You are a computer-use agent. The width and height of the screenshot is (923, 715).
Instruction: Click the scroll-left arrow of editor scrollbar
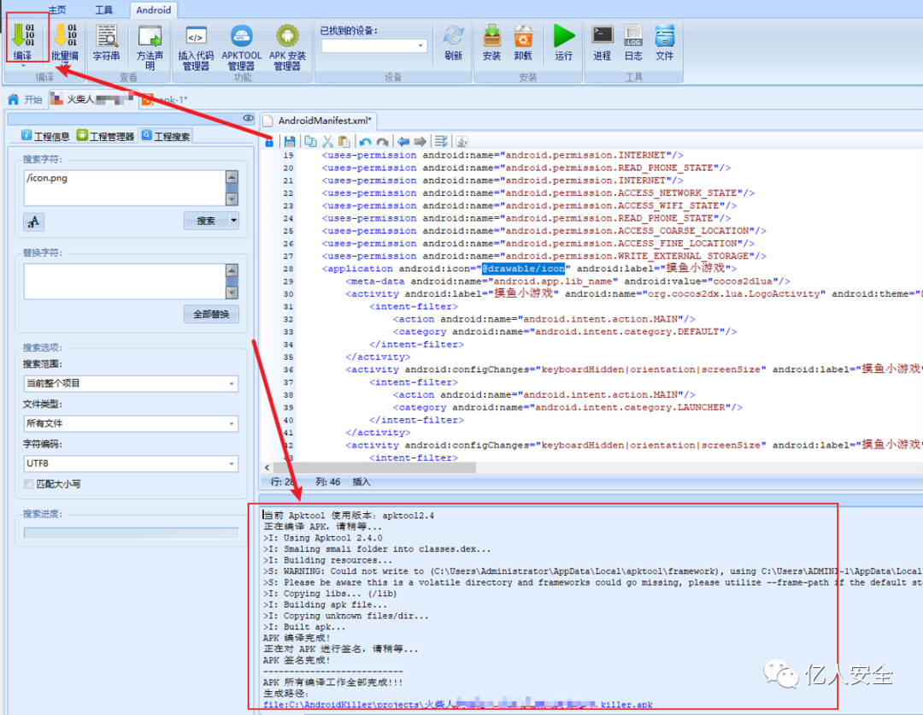coord(267,468)
